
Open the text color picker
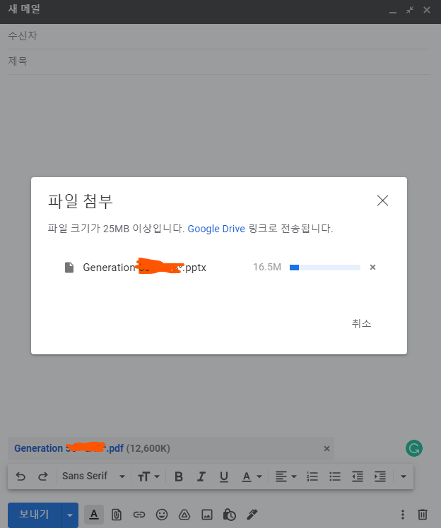[252, 476]
